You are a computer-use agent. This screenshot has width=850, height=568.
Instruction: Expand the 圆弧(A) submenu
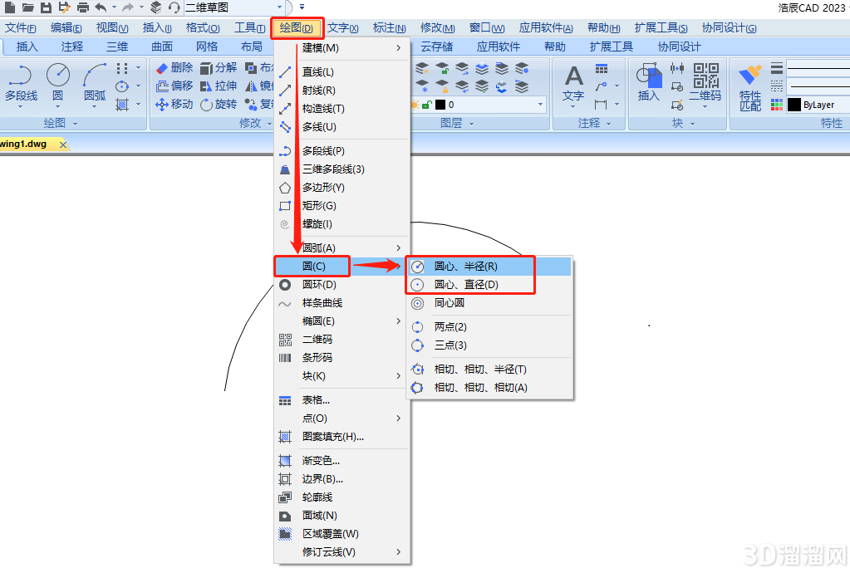click(x=341, y=247)
